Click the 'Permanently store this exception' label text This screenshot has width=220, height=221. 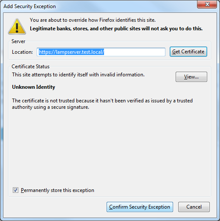[x=58, y=190]
